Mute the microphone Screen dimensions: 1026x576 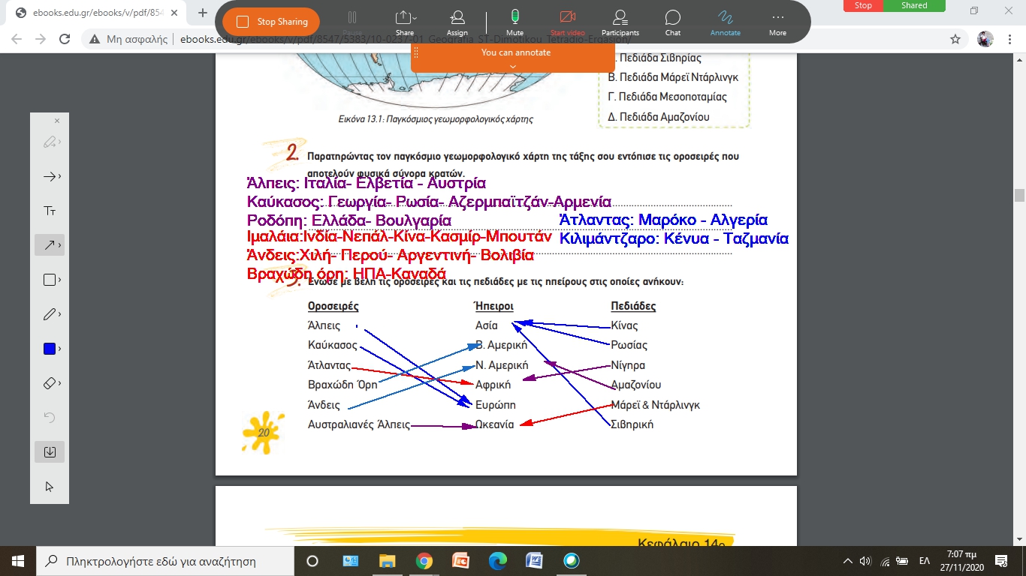[515, 23]
